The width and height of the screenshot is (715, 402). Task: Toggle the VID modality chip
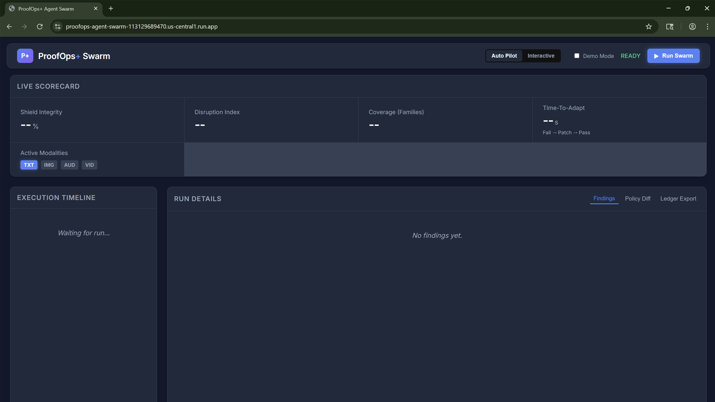(x=89, y=165)
